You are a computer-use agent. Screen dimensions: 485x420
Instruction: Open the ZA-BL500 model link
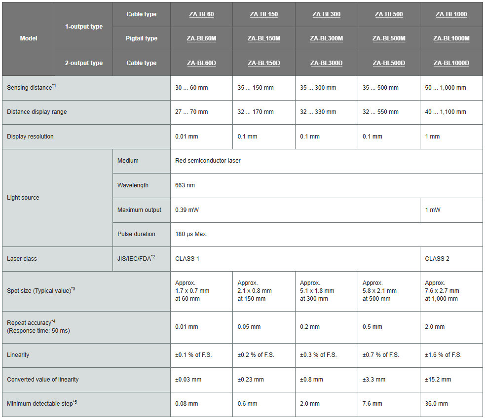389,14
